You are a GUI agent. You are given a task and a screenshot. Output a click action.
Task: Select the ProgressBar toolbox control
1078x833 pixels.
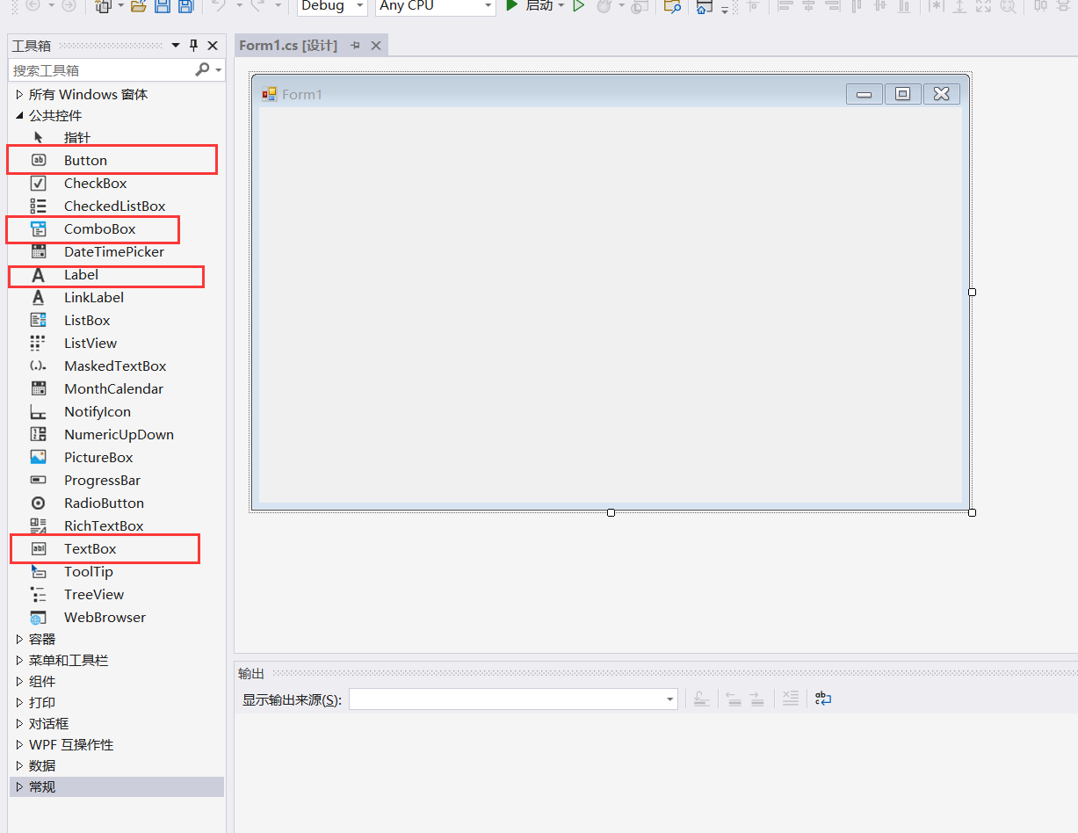click(116, 480)
